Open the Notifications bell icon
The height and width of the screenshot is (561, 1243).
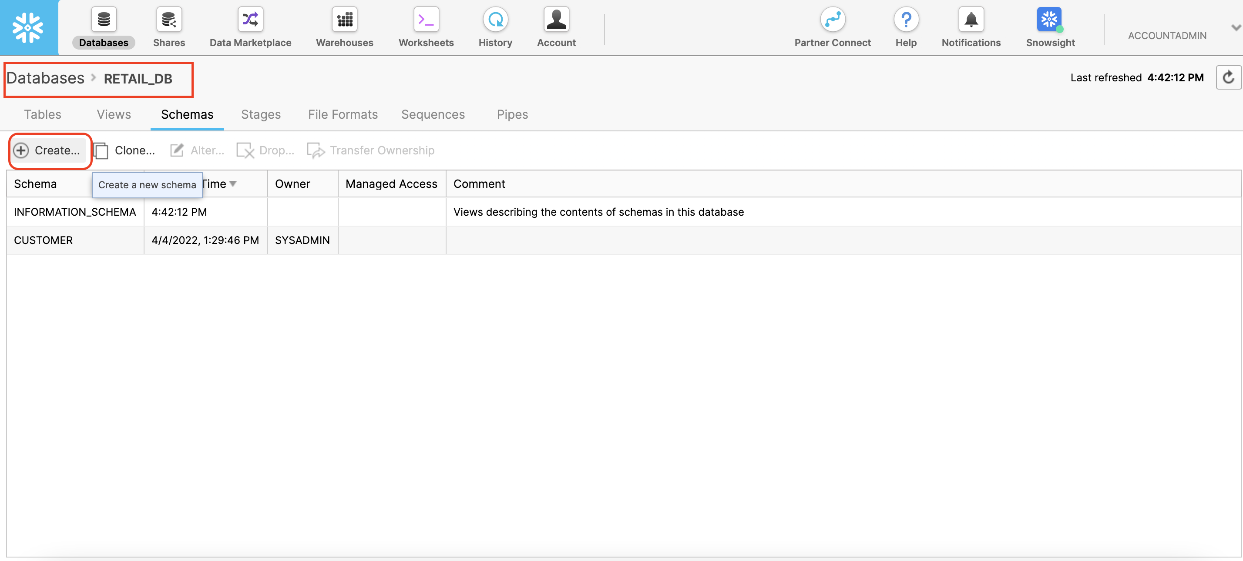[971, 19]
